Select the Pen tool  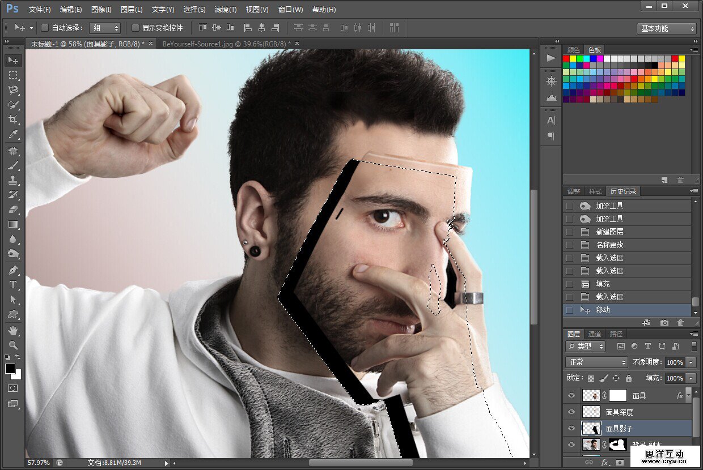[13, 270]
